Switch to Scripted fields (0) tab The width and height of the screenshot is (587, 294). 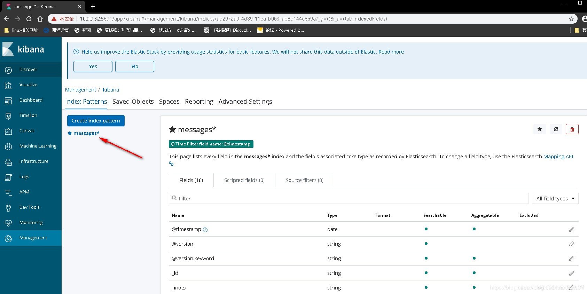coord(244,180)
